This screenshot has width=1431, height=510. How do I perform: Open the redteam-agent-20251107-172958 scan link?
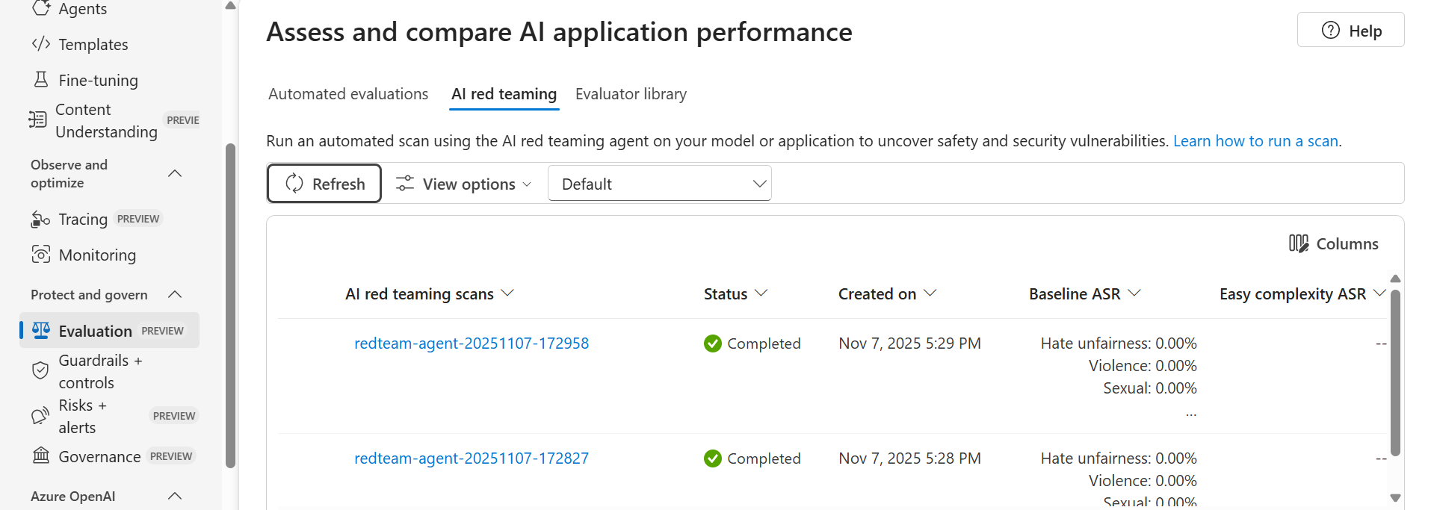point(472,343)
